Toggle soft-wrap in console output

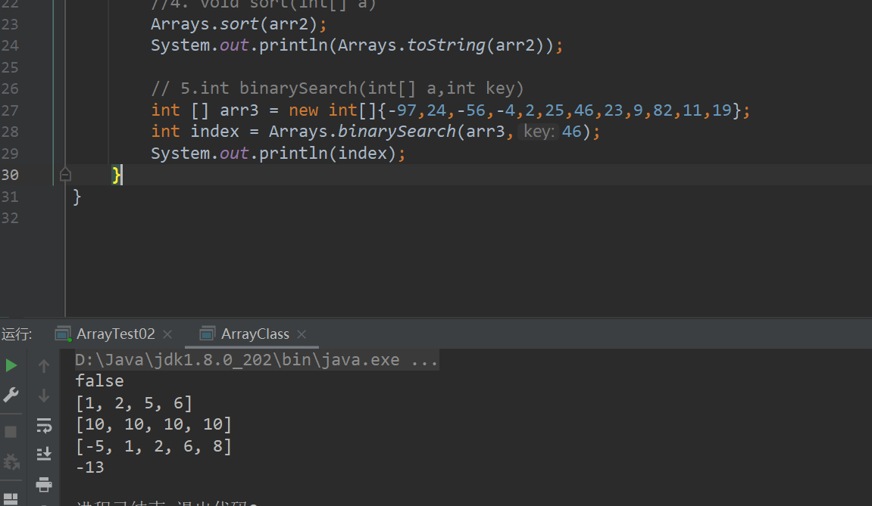point(44,426)
